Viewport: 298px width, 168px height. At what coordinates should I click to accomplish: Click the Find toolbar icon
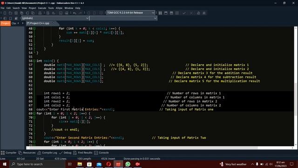click(48, 13)
